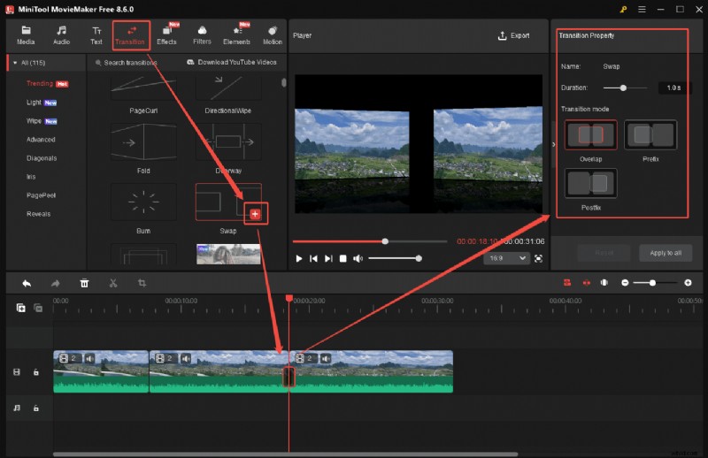Go to next frame

(x=328, y=258)
